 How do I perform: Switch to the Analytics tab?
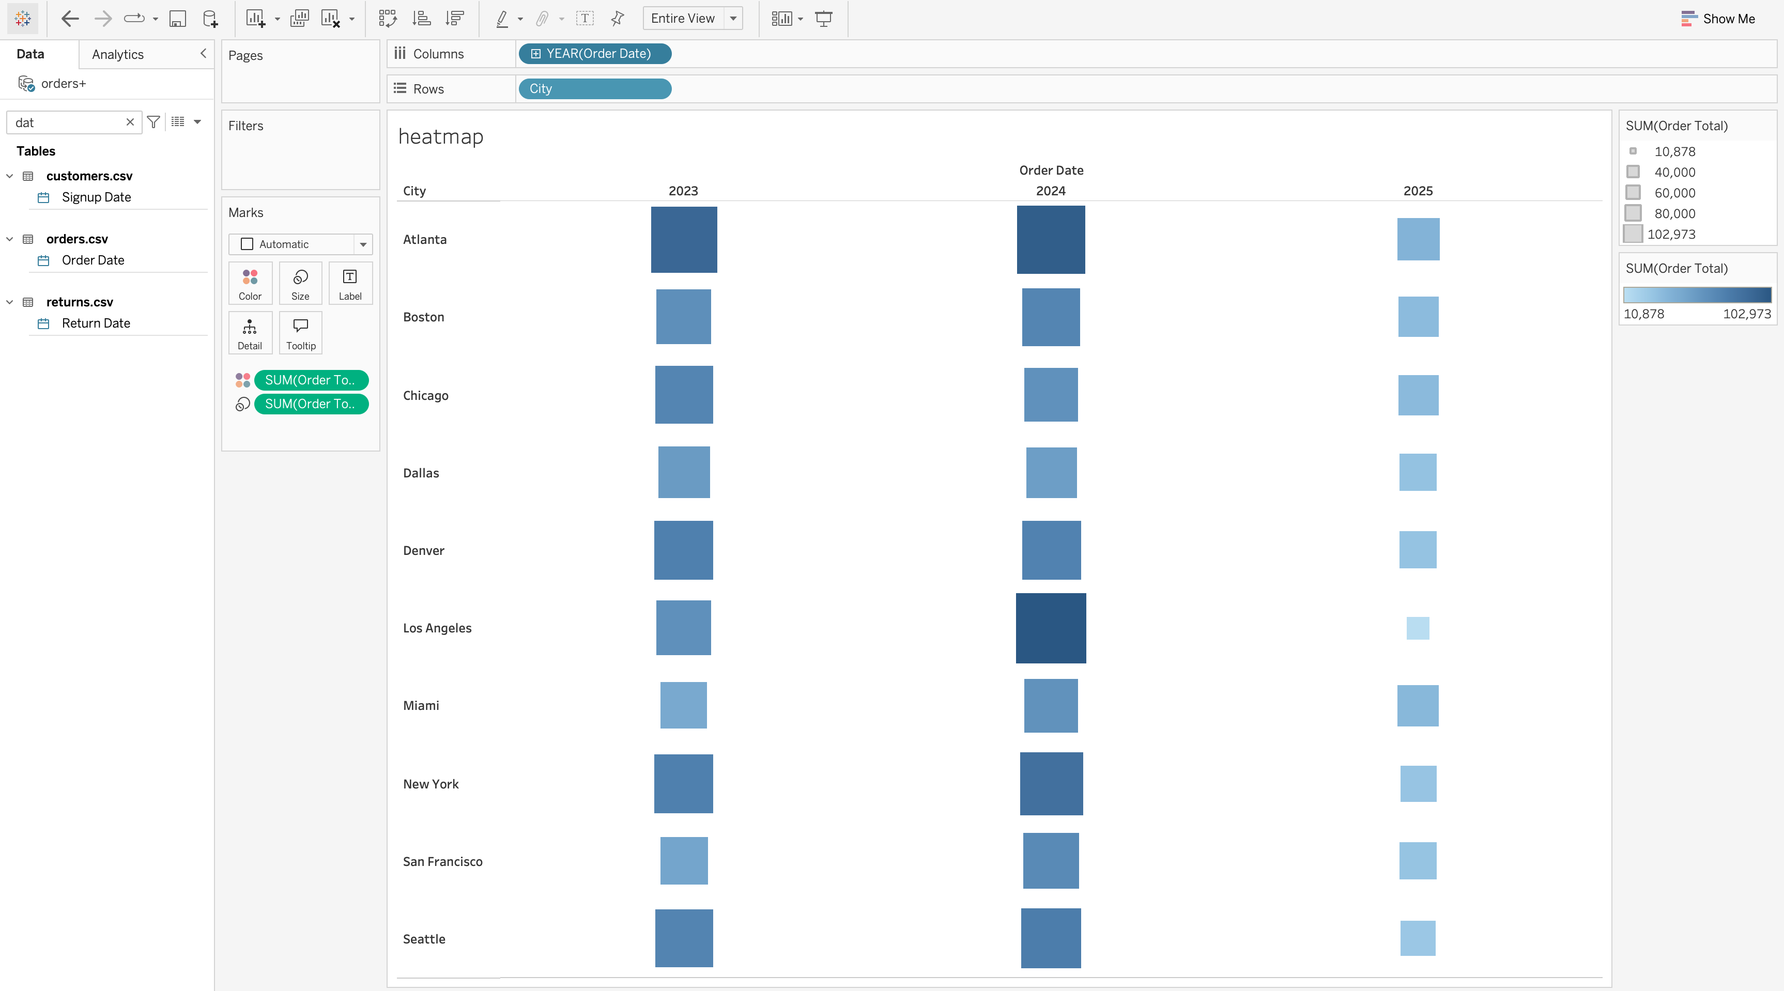[x=118, y=54]
